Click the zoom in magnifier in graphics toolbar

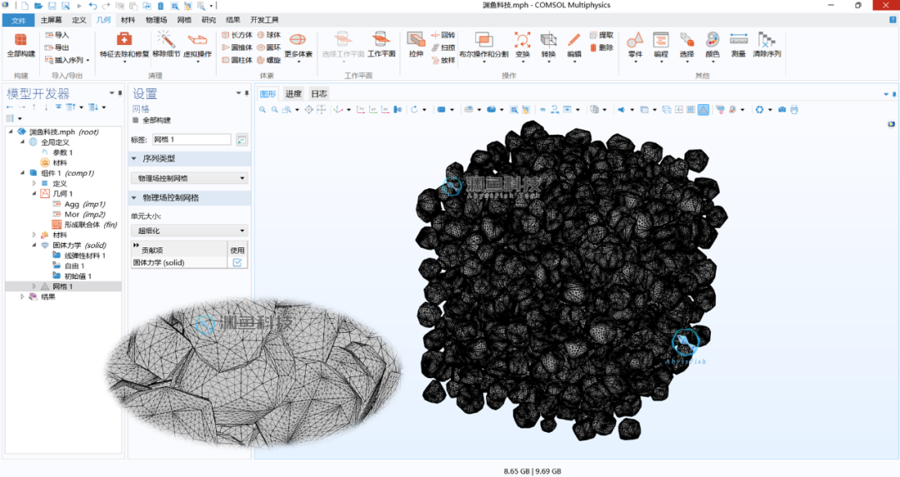point(262,110)
